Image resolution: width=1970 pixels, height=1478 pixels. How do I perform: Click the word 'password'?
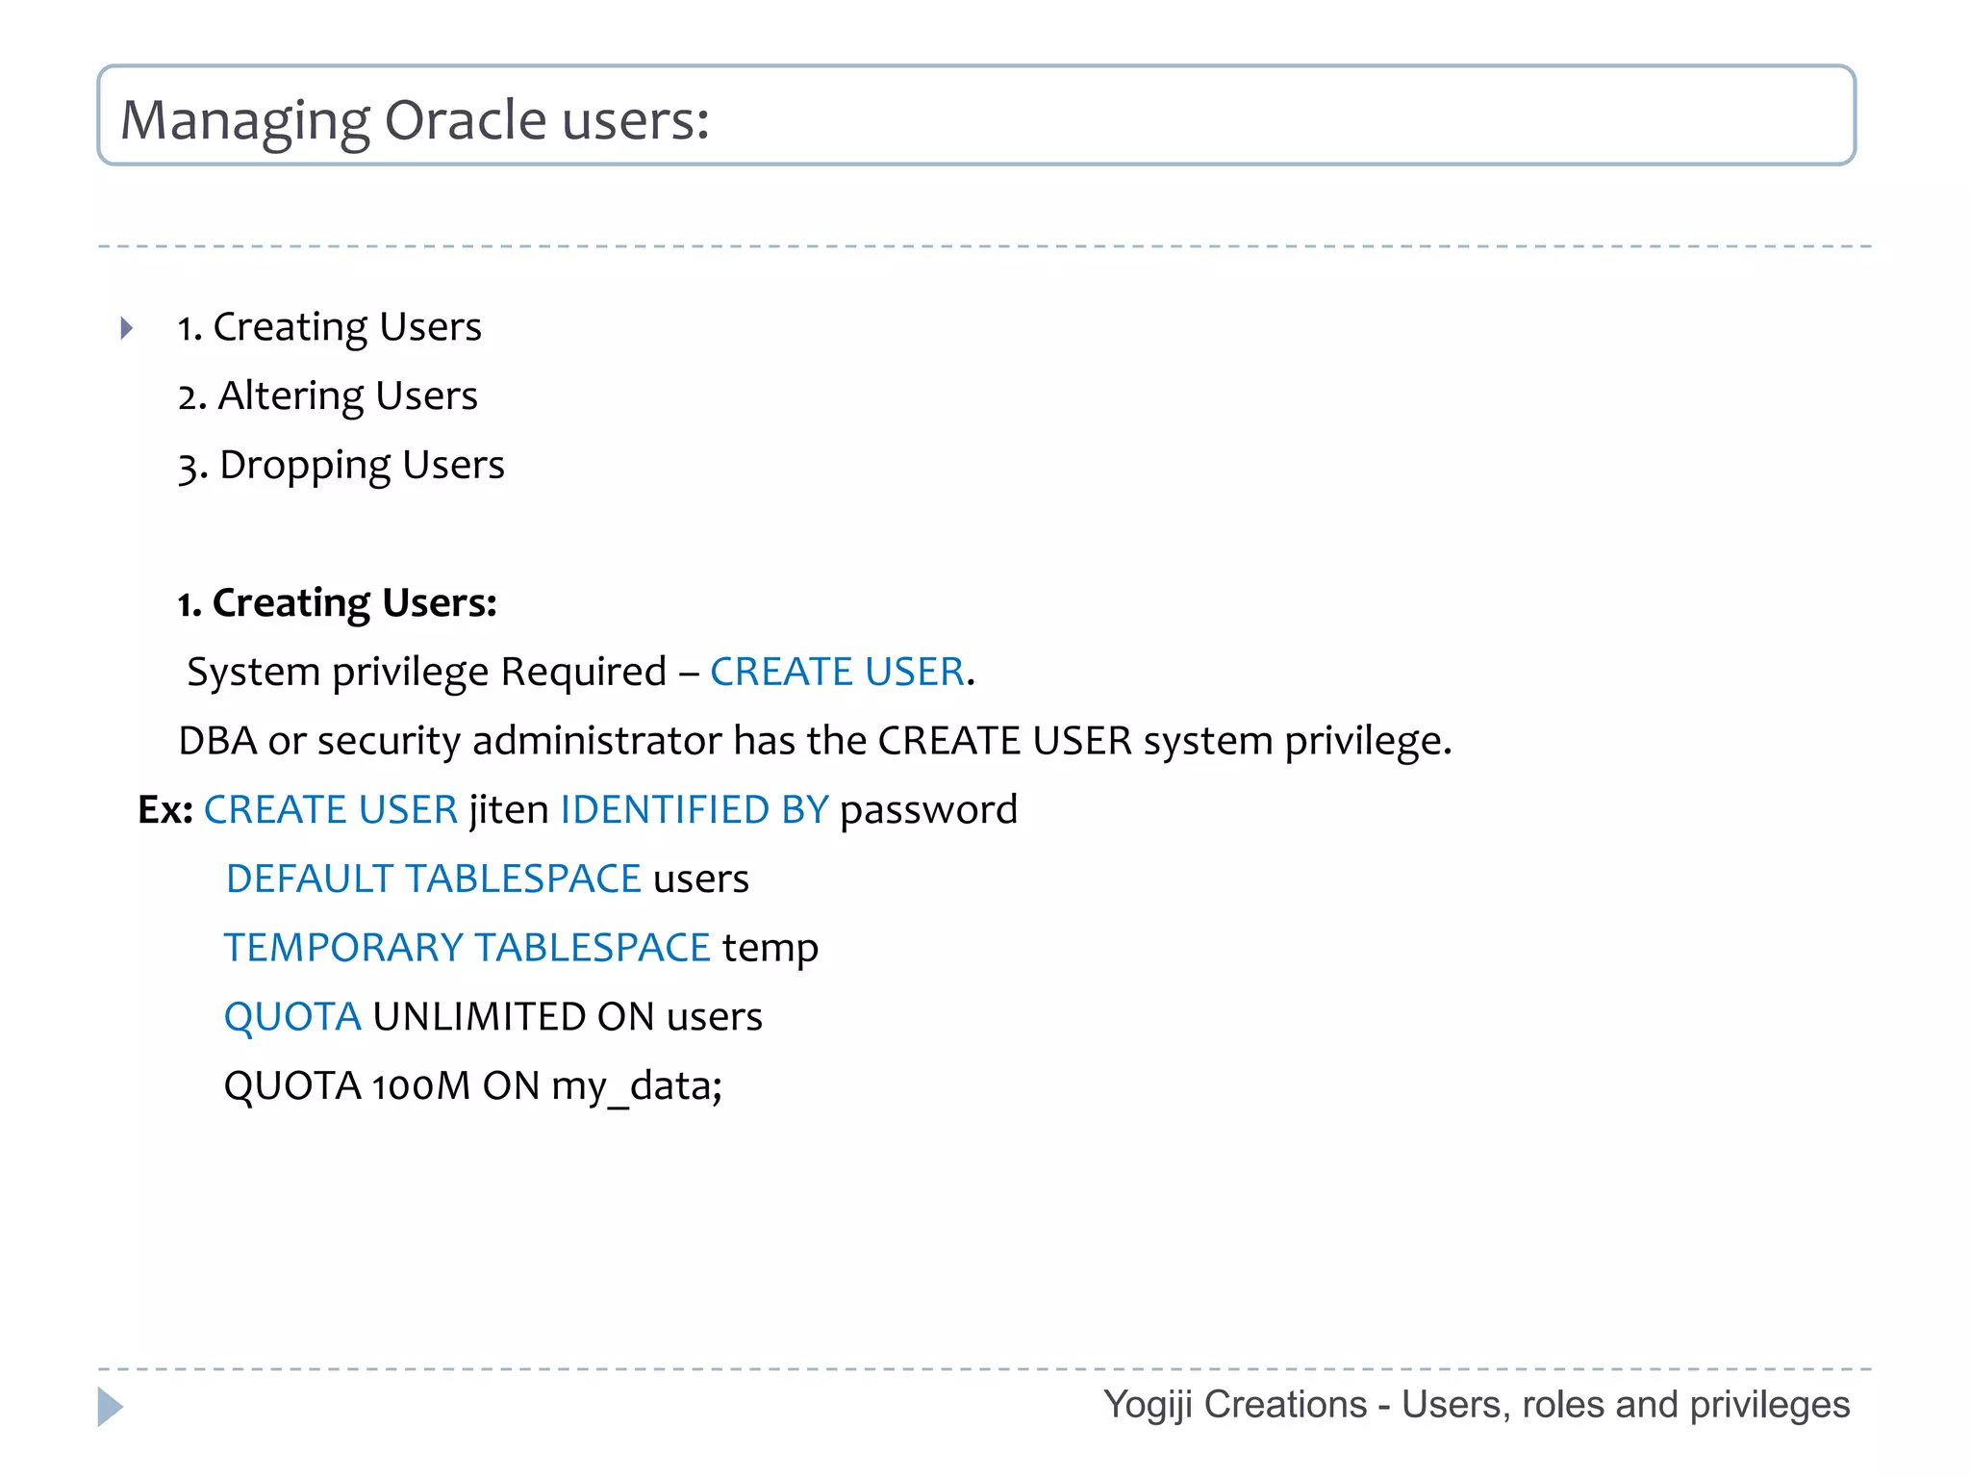(928, 810)
